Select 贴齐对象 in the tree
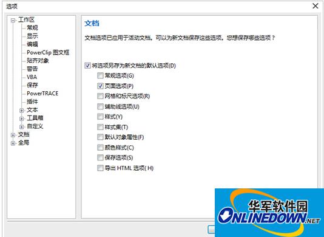Image resolution: width=324 pixels, height=237 pixels. click(x=38, y=60)
